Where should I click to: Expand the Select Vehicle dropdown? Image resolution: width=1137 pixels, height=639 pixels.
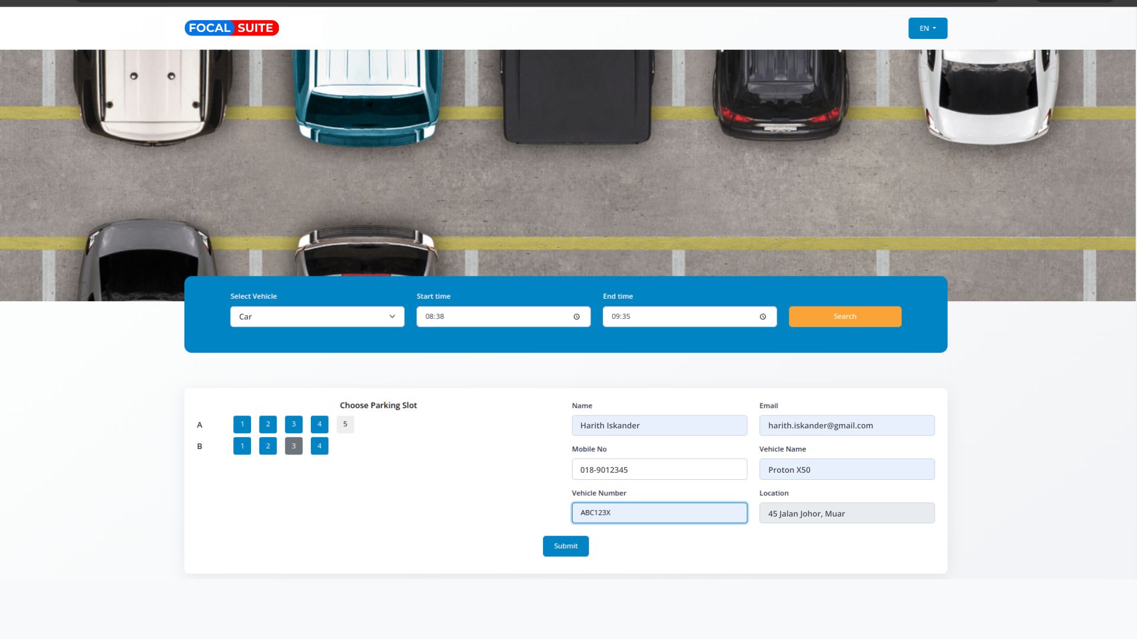(x=317, y=317)
